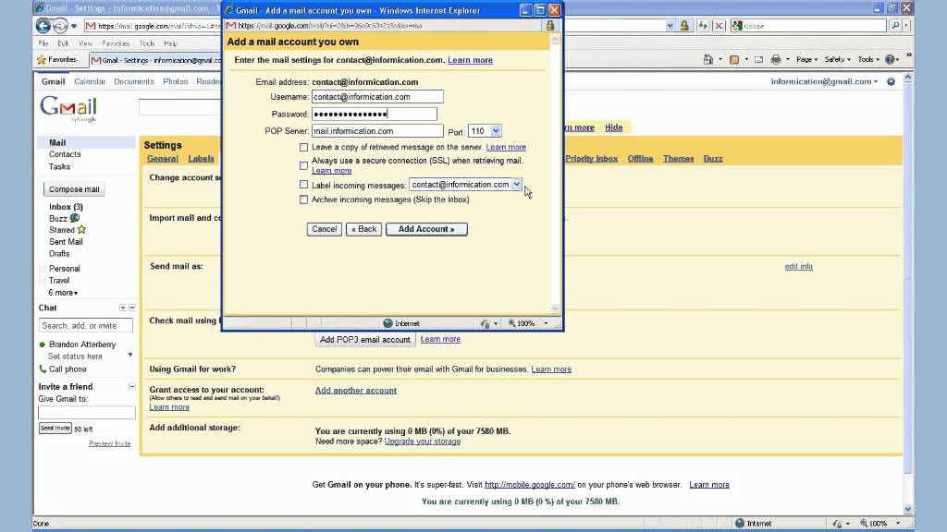Click the main status bar Internet zone icon
This screenshot has width=947, height=532.
740,523
